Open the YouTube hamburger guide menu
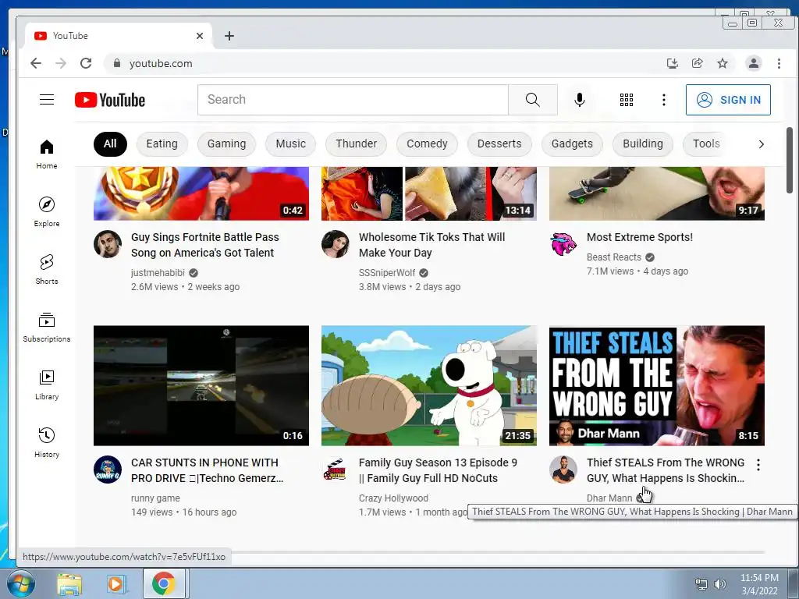Image resolution: width=799 pixels, height=599 pixels. [47, 99]
